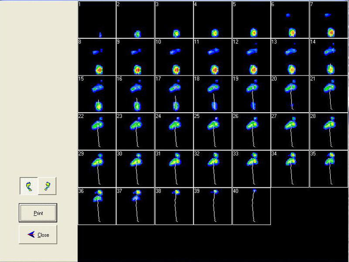Pick frame 5 heel pressure image

pos(252,19)
